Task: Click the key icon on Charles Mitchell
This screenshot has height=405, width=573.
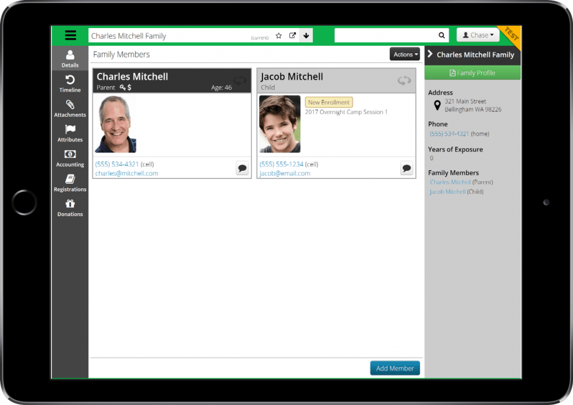Action: (x=123, y=87)
